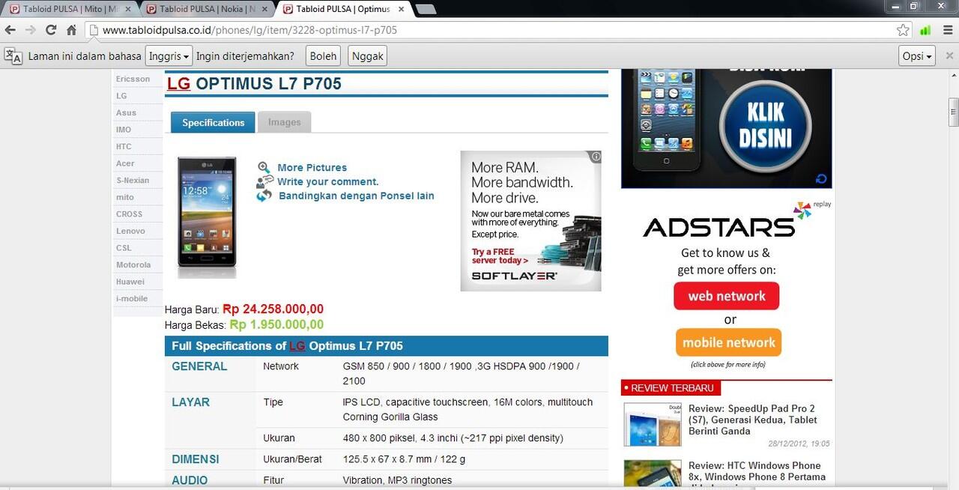This screenshot has height=490, width=959.
Task: Open the More Pictures link
Action: pyautogui.click(x=312, y=168)
